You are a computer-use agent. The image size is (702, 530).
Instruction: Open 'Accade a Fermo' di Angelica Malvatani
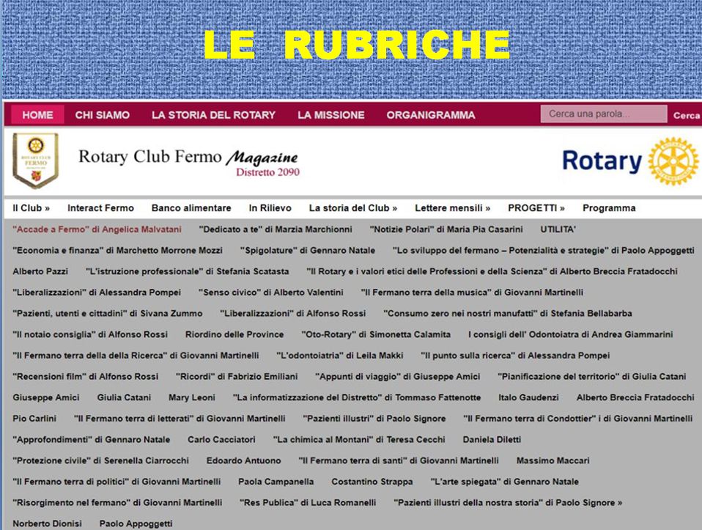(x=97, y=229)
